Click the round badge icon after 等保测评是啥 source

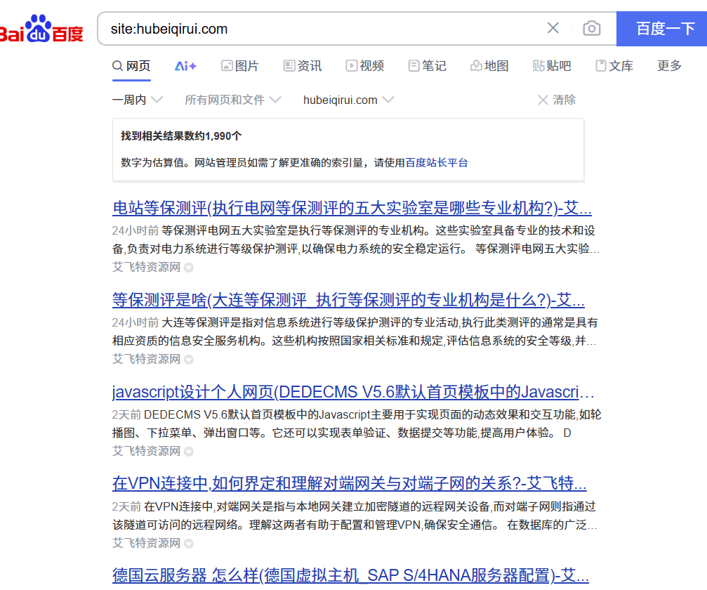pos(189,360)
